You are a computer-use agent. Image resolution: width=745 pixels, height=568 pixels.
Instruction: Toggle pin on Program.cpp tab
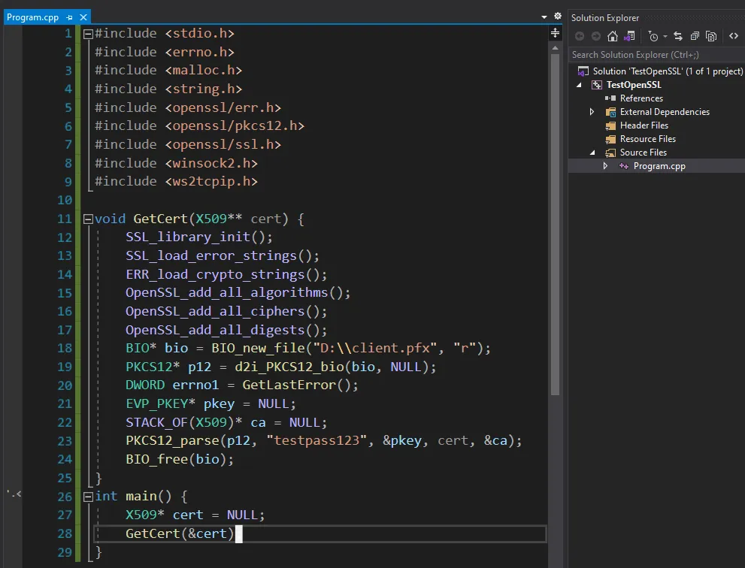69,17
